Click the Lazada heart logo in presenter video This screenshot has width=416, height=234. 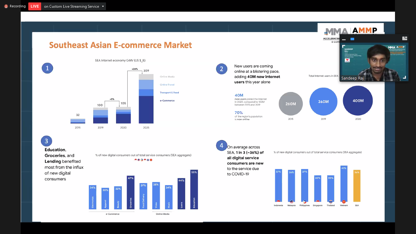[x=347, y=60]
